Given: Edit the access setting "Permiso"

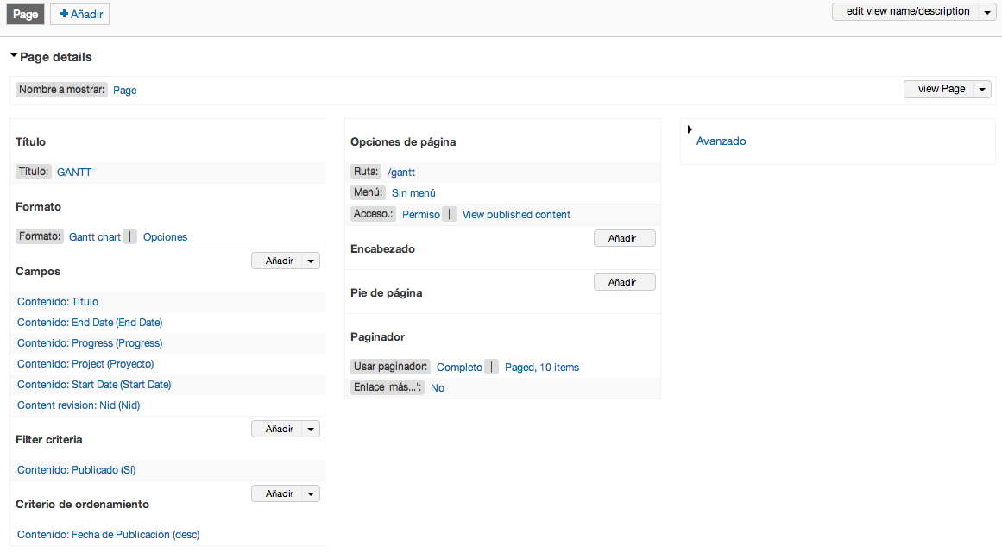Looking at the screenshot, I should click(419, 214).
